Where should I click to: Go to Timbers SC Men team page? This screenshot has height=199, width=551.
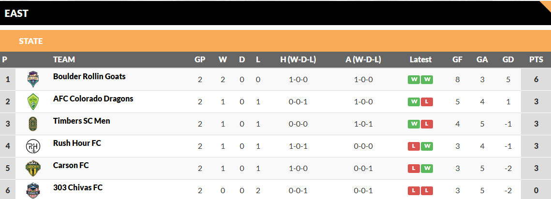pos(81,121)
